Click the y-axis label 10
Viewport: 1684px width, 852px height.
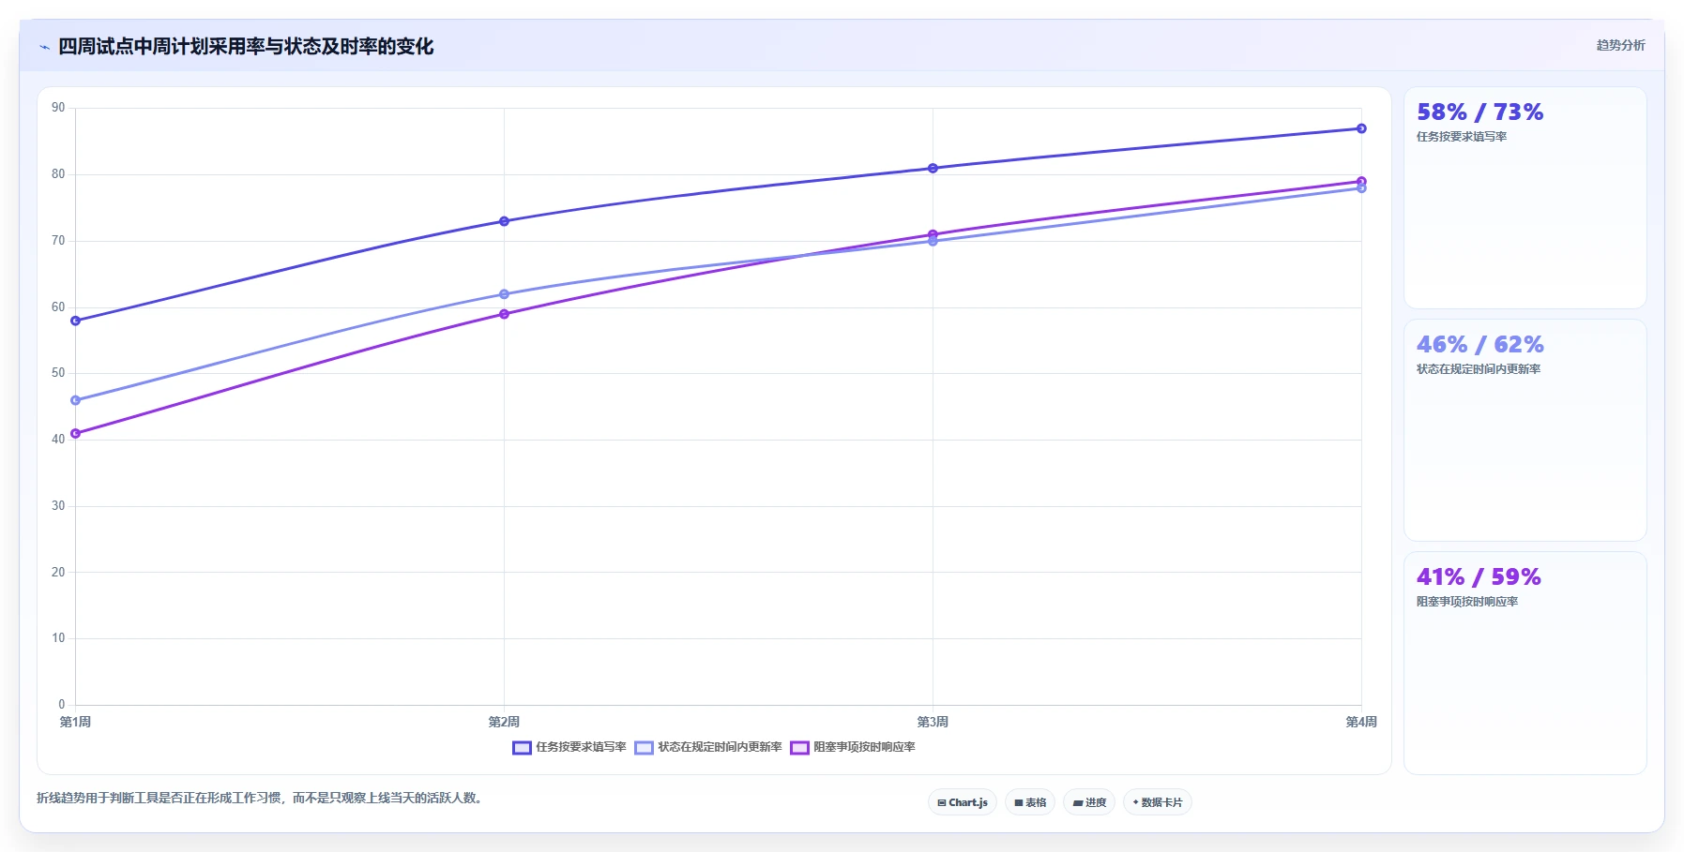tap(58, 638)
